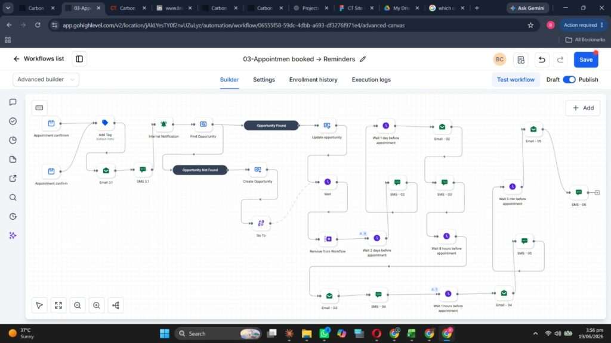Click the zoom out magnifier icon
This screenshot has height=343, width=611.
click(78, 305)
